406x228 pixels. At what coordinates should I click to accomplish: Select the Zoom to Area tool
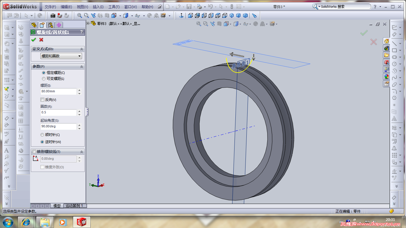86,15
